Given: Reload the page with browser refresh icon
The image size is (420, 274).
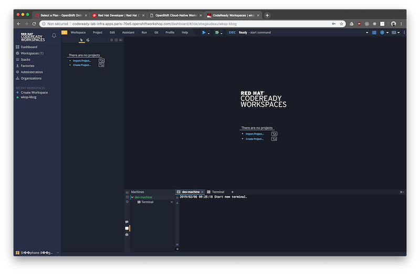Looking at the screenshot, I should pyautogui.click(x=34, y=24).
